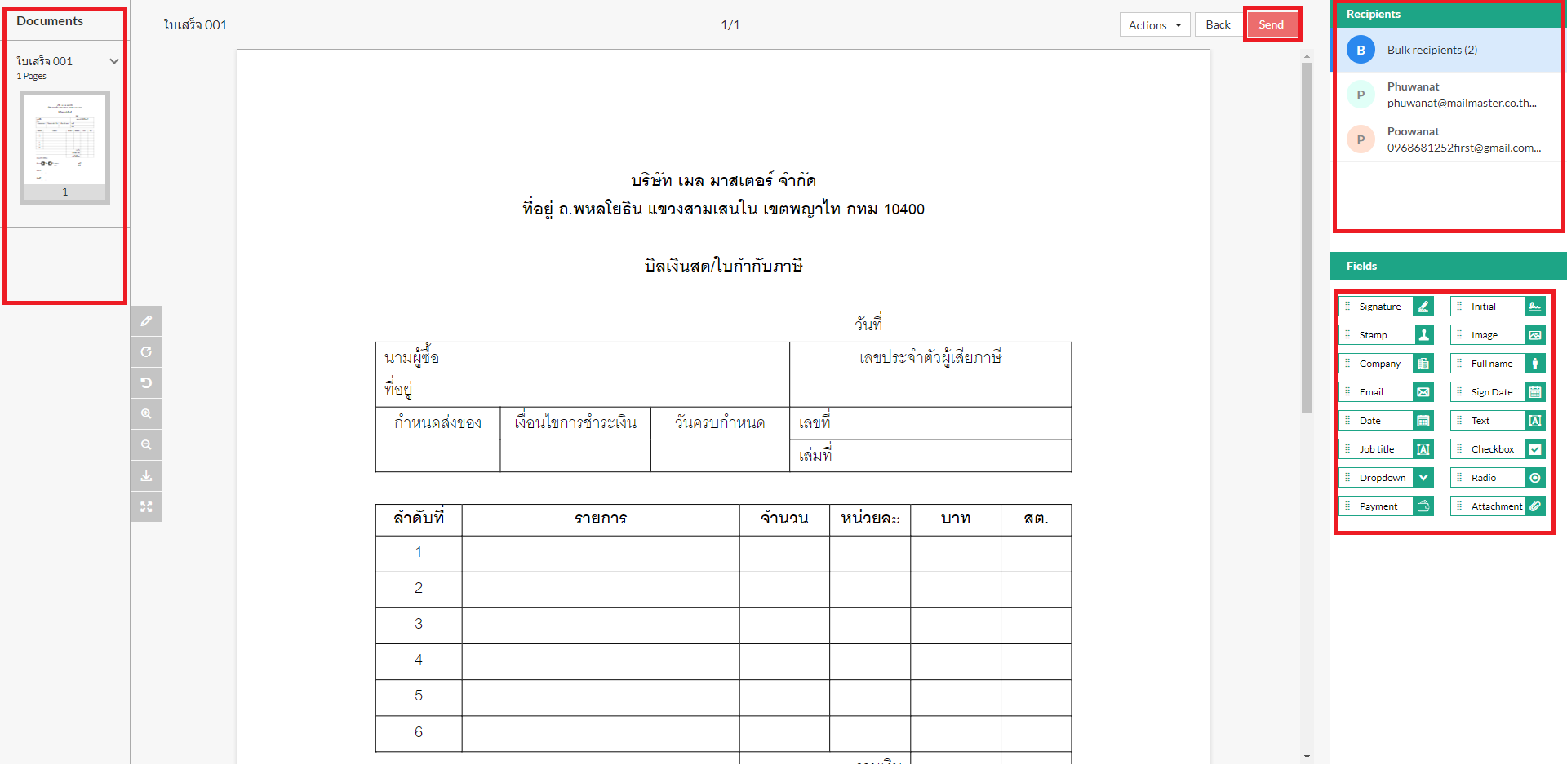The image size is (1567, 764).
Task: Click the Recipients panel header
Action: coord(1449,14)
